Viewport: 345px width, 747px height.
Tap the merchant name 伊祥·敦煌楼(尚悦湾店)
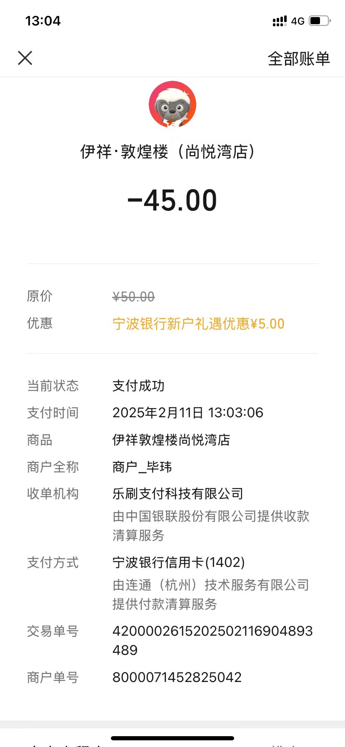coord(167,152)
